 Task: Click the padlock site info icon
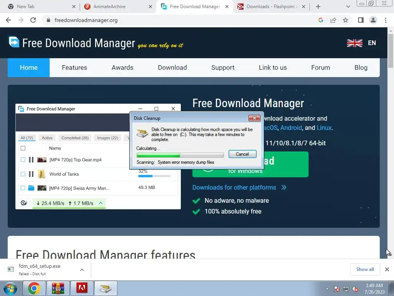point(48,20)
